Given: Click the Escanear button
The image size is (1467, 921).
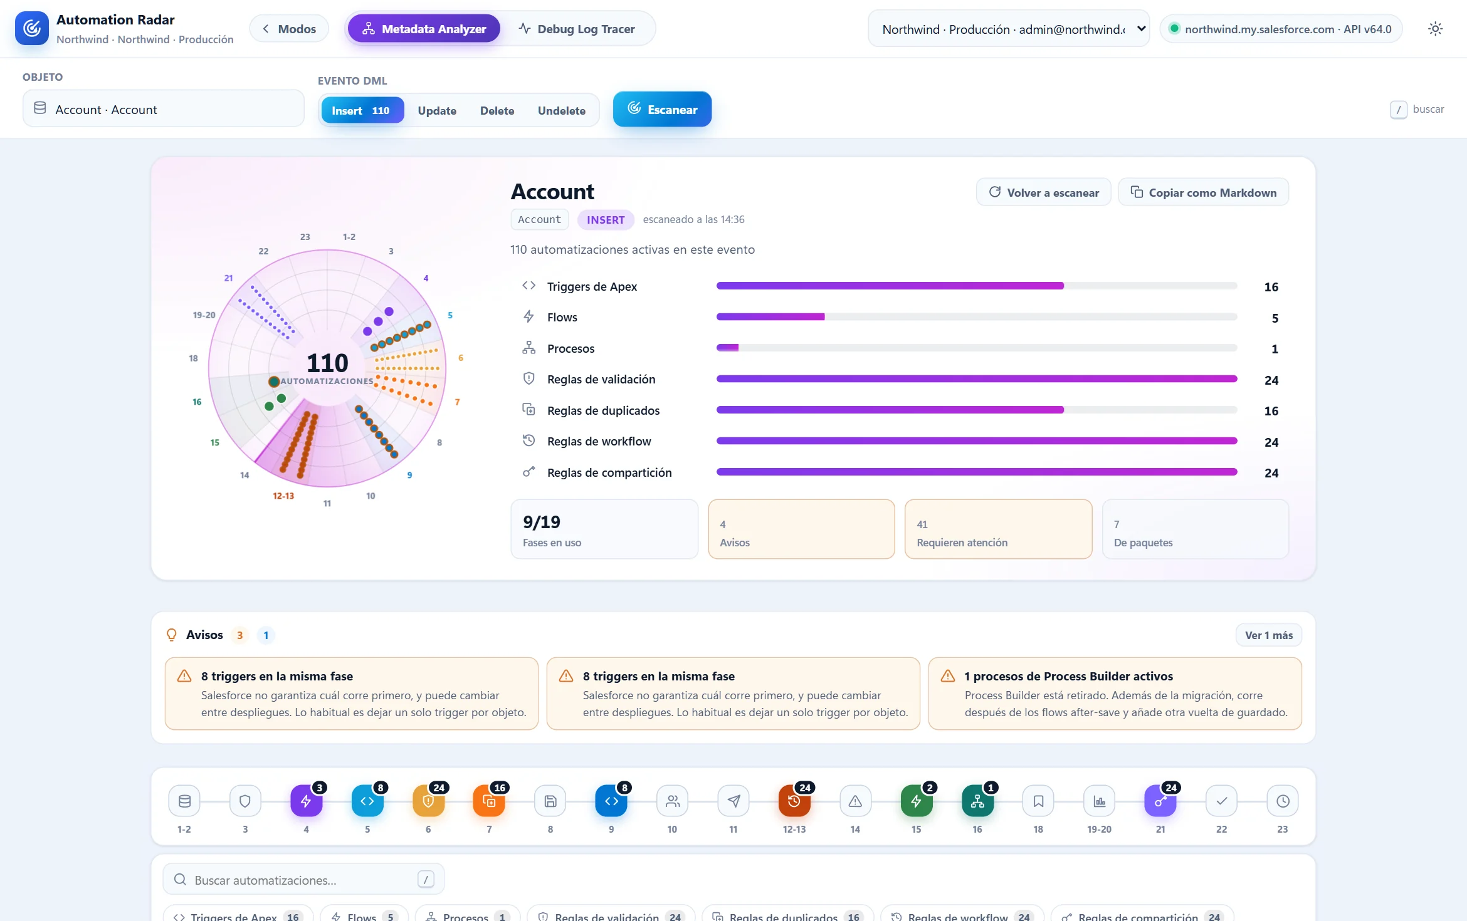Looking at the screenshot, I should (662, 109).
